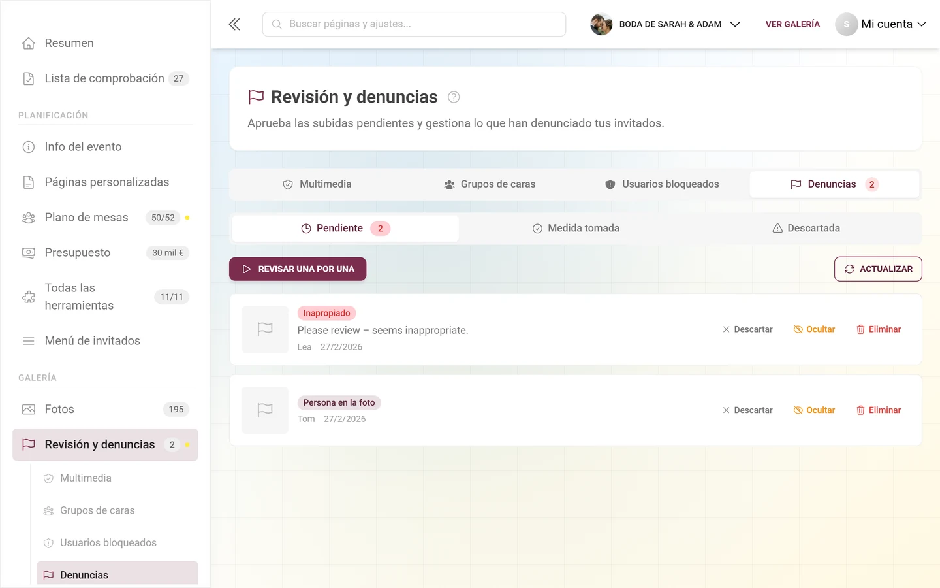The width and height of the screenshot is (940, 588).
Task: Click the flag thumbnail of Tom's report
Action: [x=265, y=410]
